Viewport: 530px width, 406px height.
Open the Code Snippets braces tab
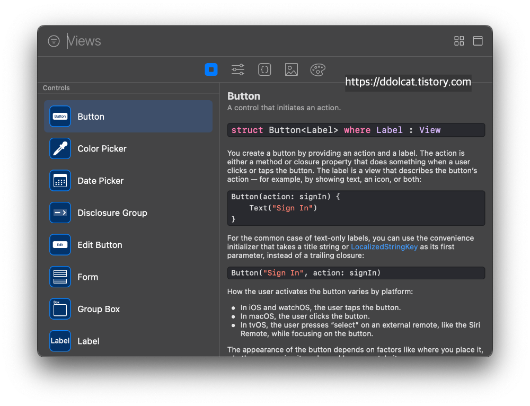click(x=264, y=69)
